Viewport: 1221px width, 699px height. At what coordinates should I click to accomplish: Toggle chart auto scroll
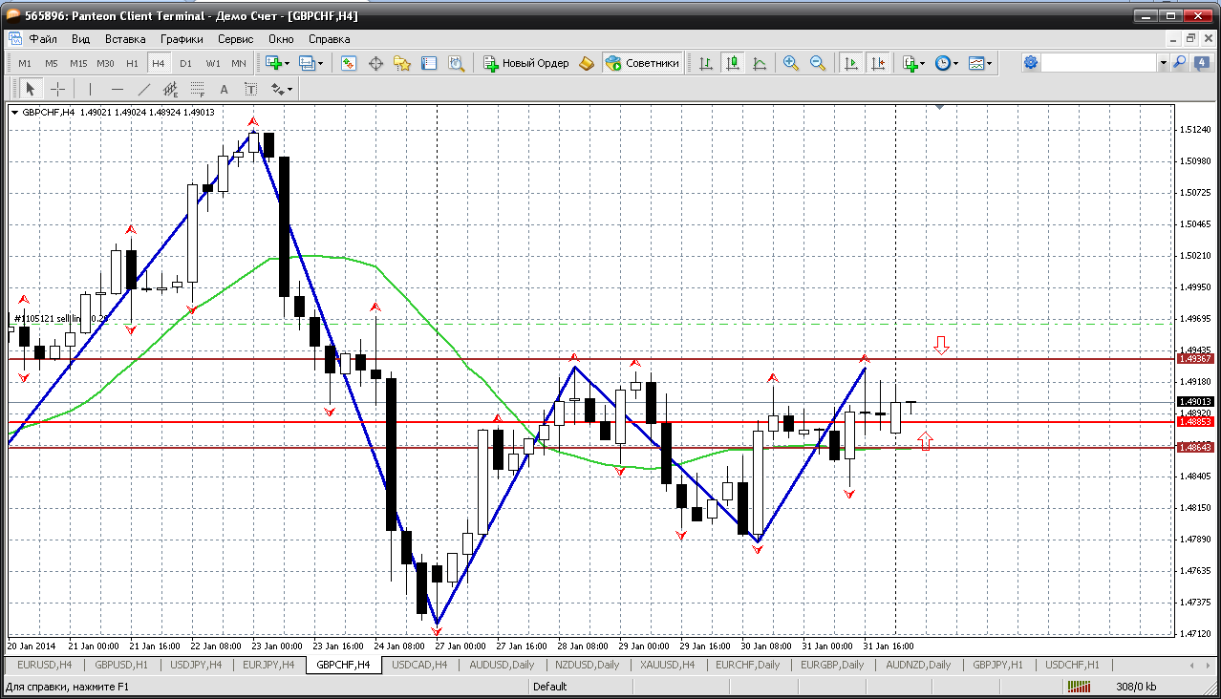tap(849, 63)
